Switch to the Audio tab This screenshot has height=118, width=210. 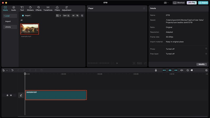13,8
